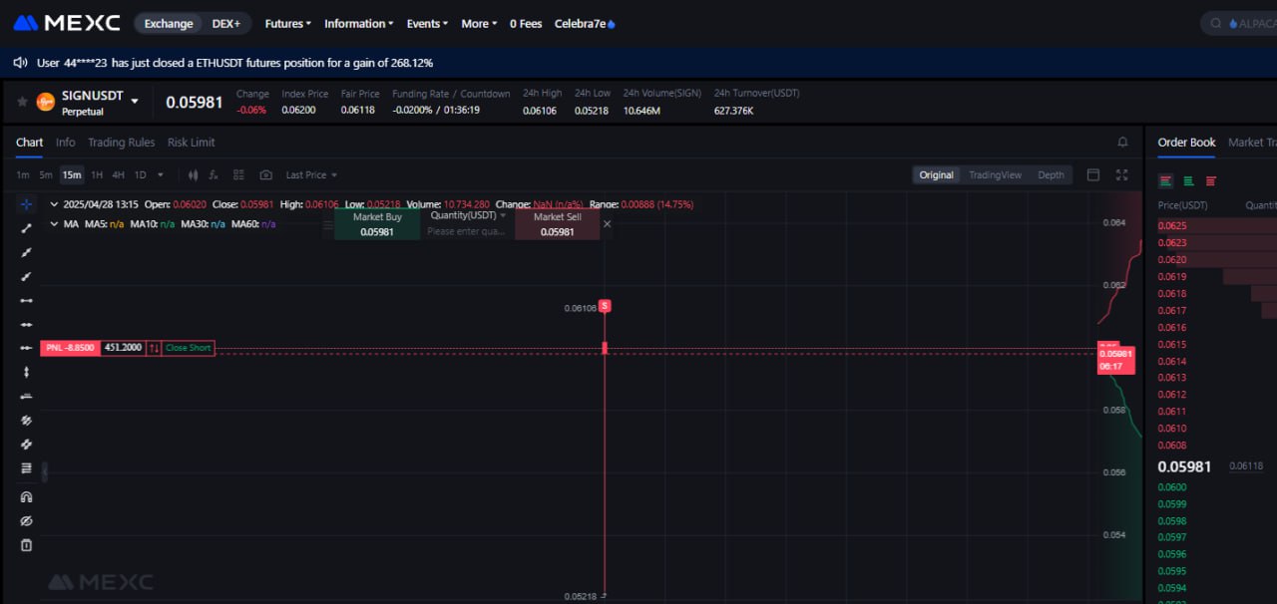This screenshot has width=1277, height=604.
Task: Open the indicators fx icon
Action: (x=213, y=174)
